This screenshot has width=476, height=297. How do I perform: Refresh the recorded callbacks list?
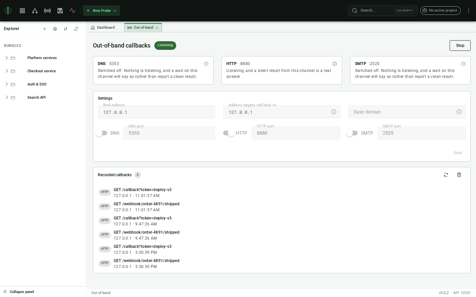(446, 175)
